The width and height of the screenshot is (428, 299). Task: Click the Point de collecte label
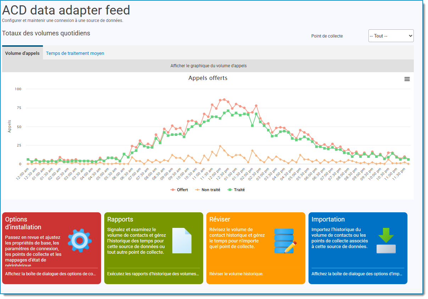click(327, 36)
